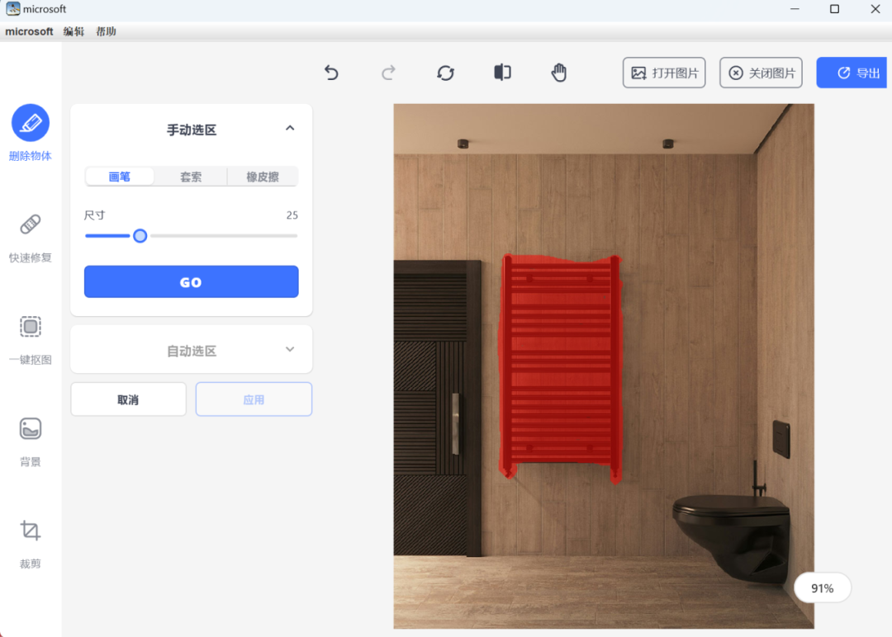Click 导出 to export the image
This screenshot has width=892, height=637.
tap(852, 73)
